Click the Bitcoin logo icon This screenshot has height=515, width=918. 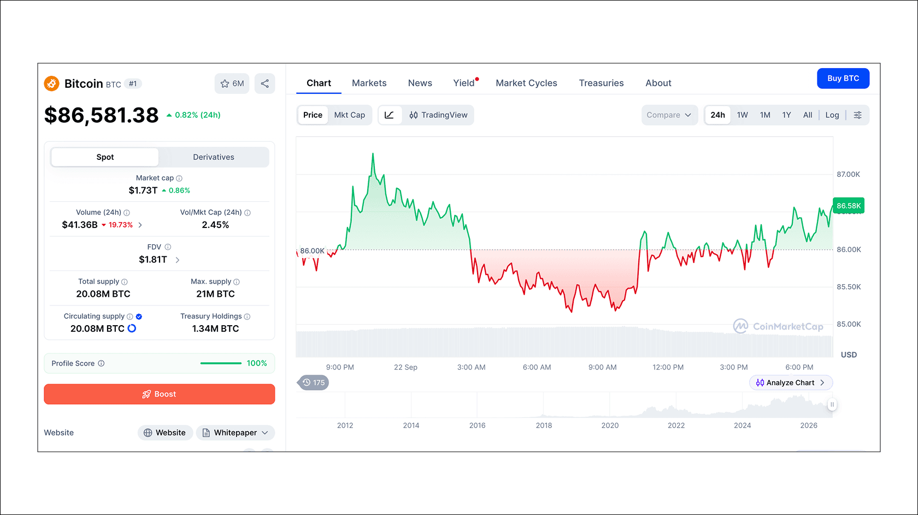51,83
